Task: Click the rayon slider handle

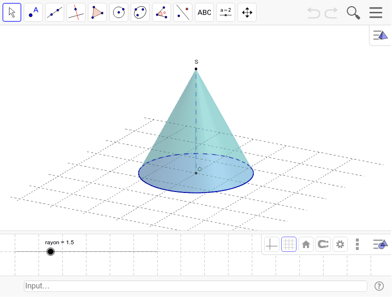Action: [50, 251]
